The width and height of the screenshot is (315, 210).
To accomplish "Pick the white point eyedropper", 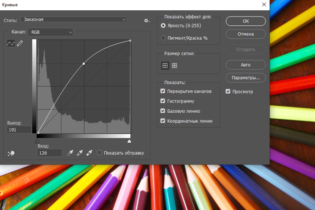I will click(89, 153).
